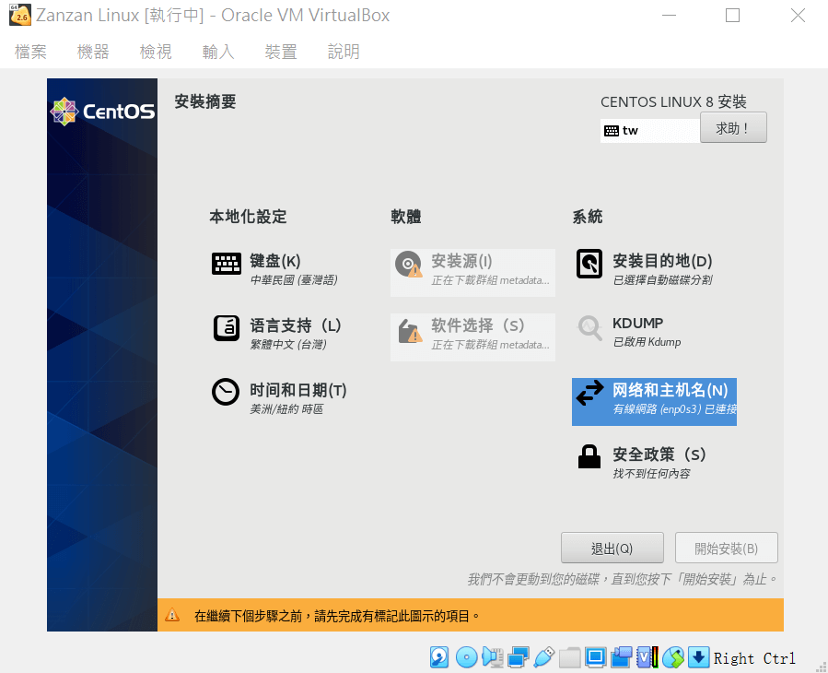Screen dimensions: 828x673
Task: Click VirtualBox audio status icon
Action: (x=492, y=657)
